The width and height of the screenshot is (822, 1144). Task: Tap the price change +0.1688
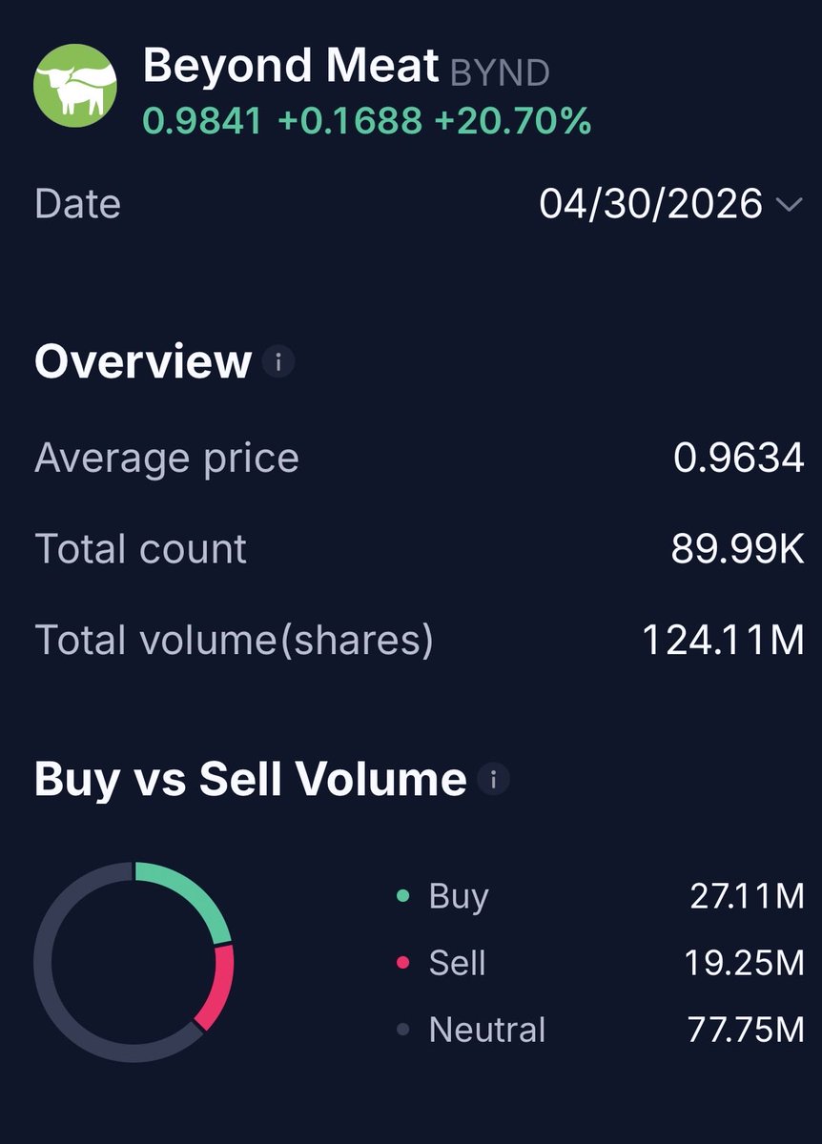tap(350, 120)
